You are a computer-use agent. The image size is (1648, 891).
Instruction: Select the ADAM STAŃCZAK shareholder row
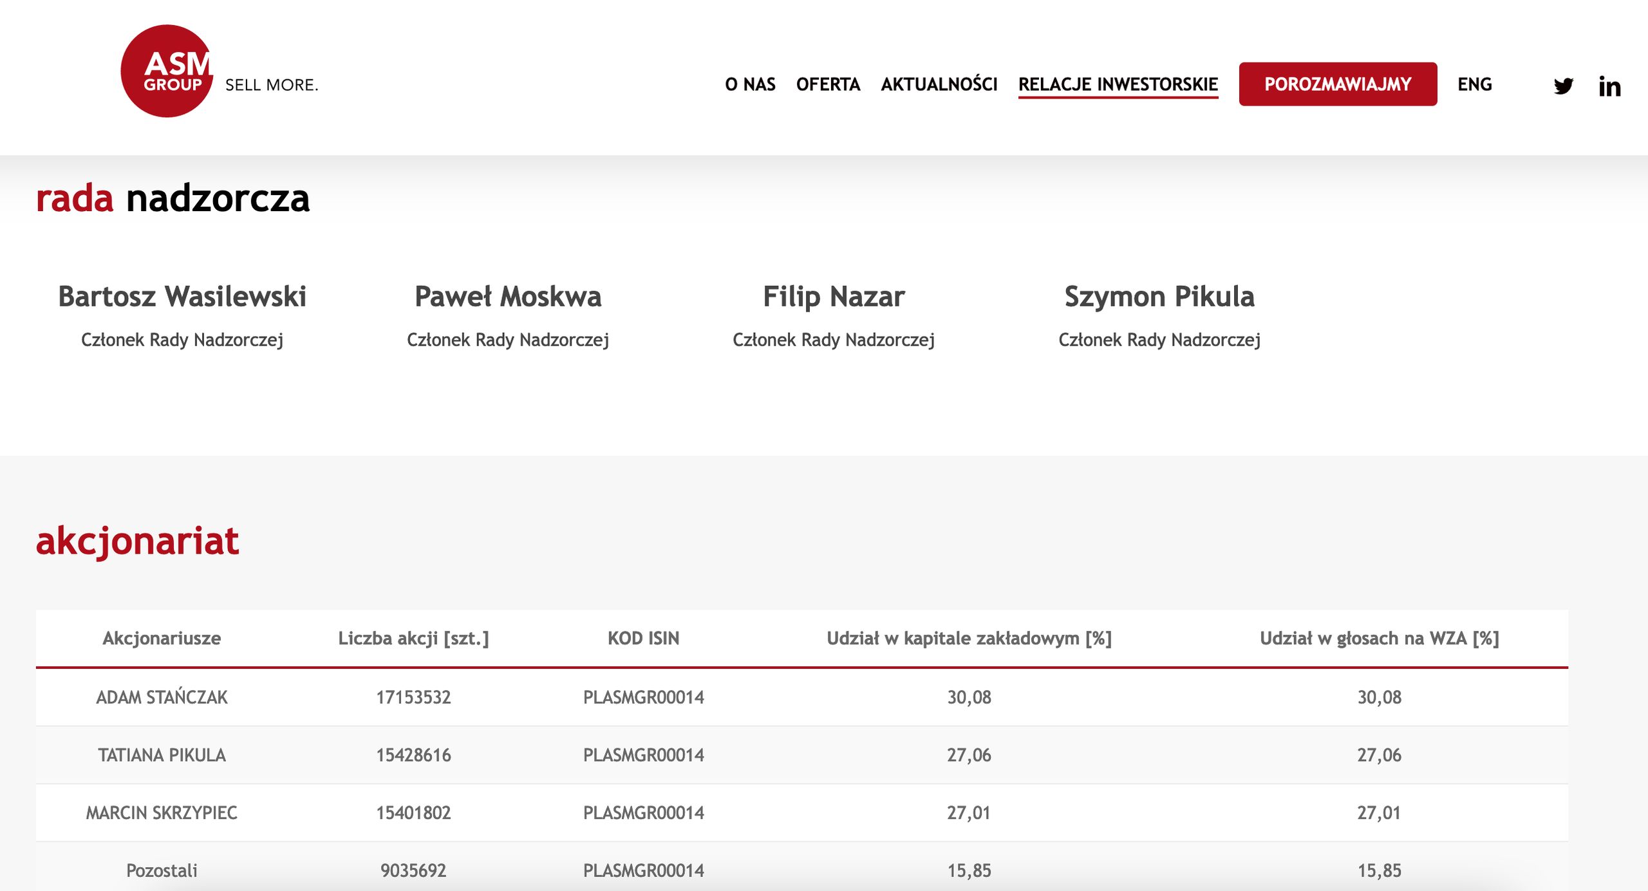[x=162, y=697]
